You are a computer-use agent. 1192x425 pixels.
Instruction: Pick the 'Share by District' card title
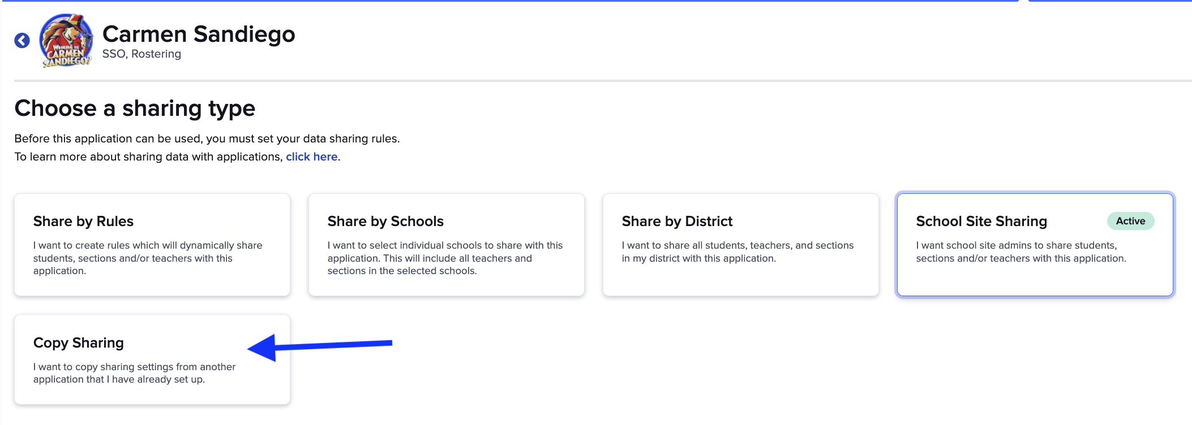pos(677,221)
